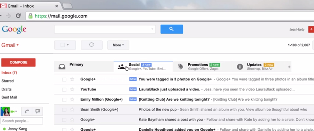Open Inbox (7) folder
This screenshot has height=131, width=314.
(x=9, y=73)
